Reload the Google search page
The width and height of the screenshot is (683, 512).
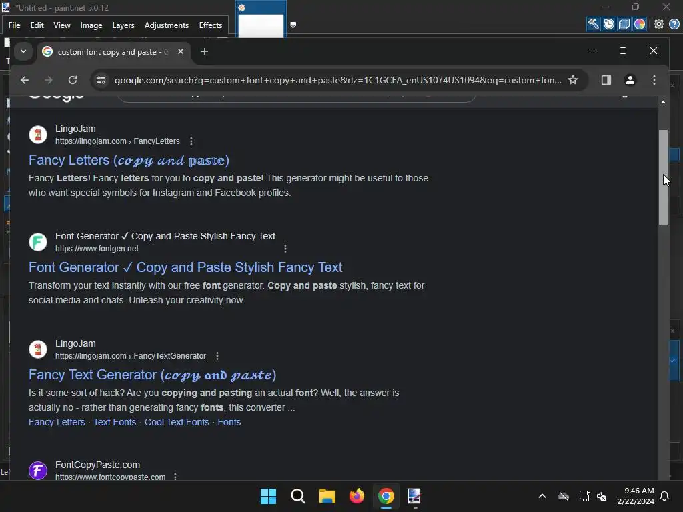[x=73, y=80]
